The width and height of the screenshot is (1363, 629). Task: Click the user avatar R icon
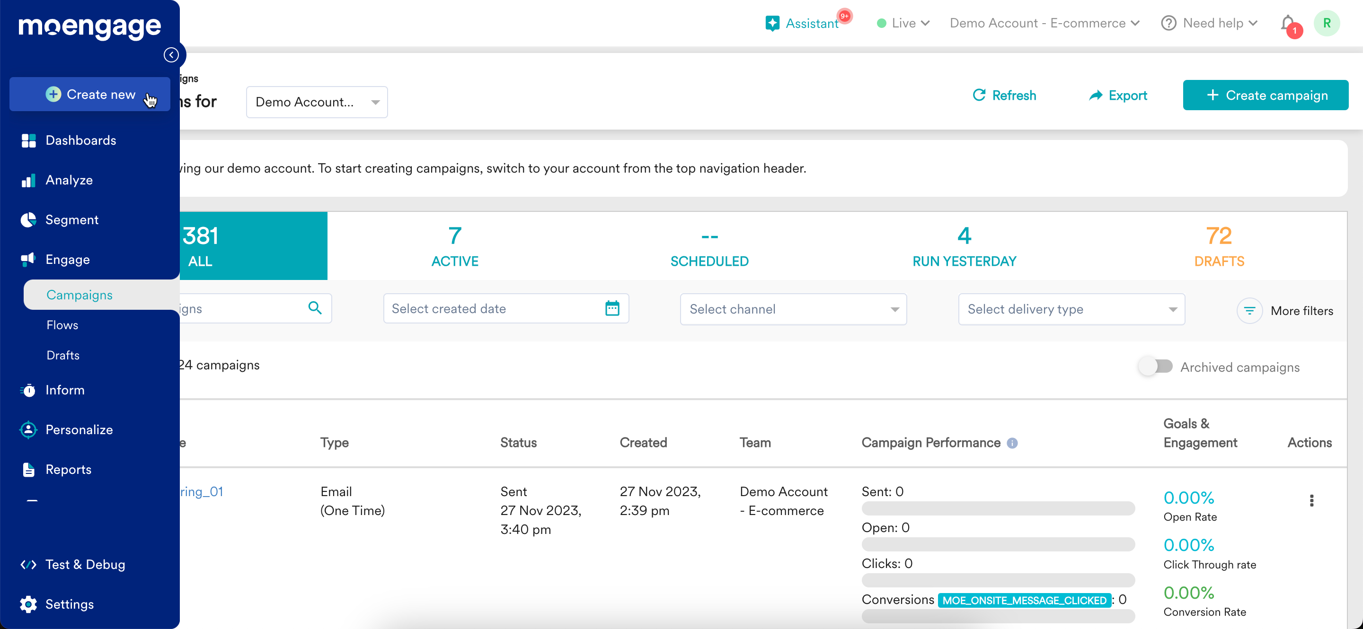(x=1327, y=23)
